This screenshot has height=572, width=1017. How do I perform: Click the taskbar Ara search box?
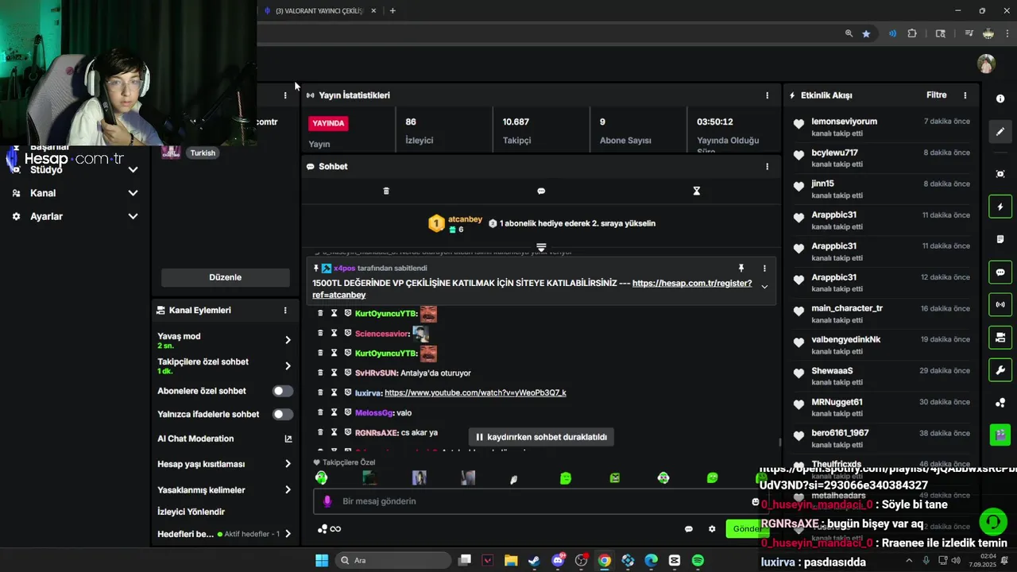[393, 560]
